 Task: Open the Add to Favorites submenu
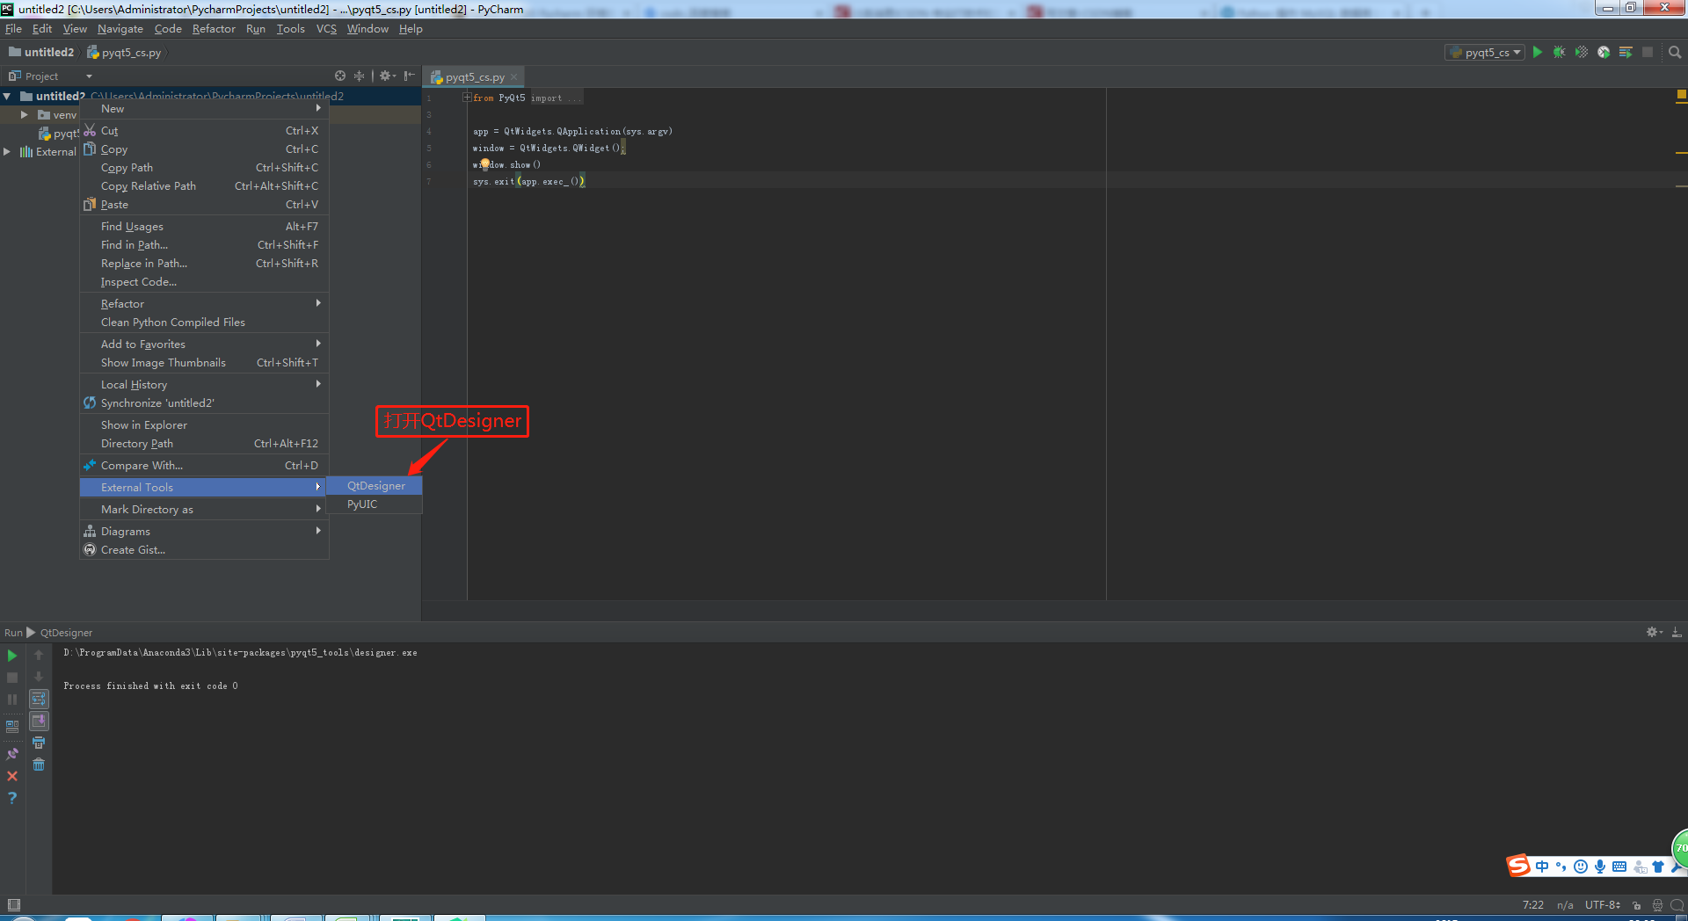pyautogui.click(x=204, y=344)
